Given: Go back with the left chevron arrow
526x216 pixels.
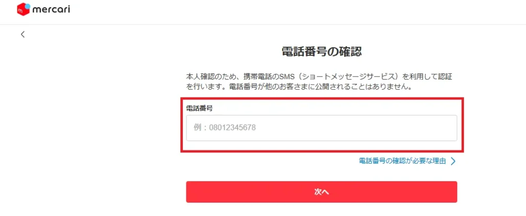Looking at the screenshot, I should [23, 34].
